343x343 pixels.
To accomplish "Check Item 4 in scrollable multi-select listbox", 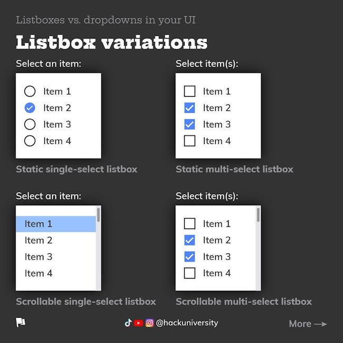I will click(x=189, y=273).
